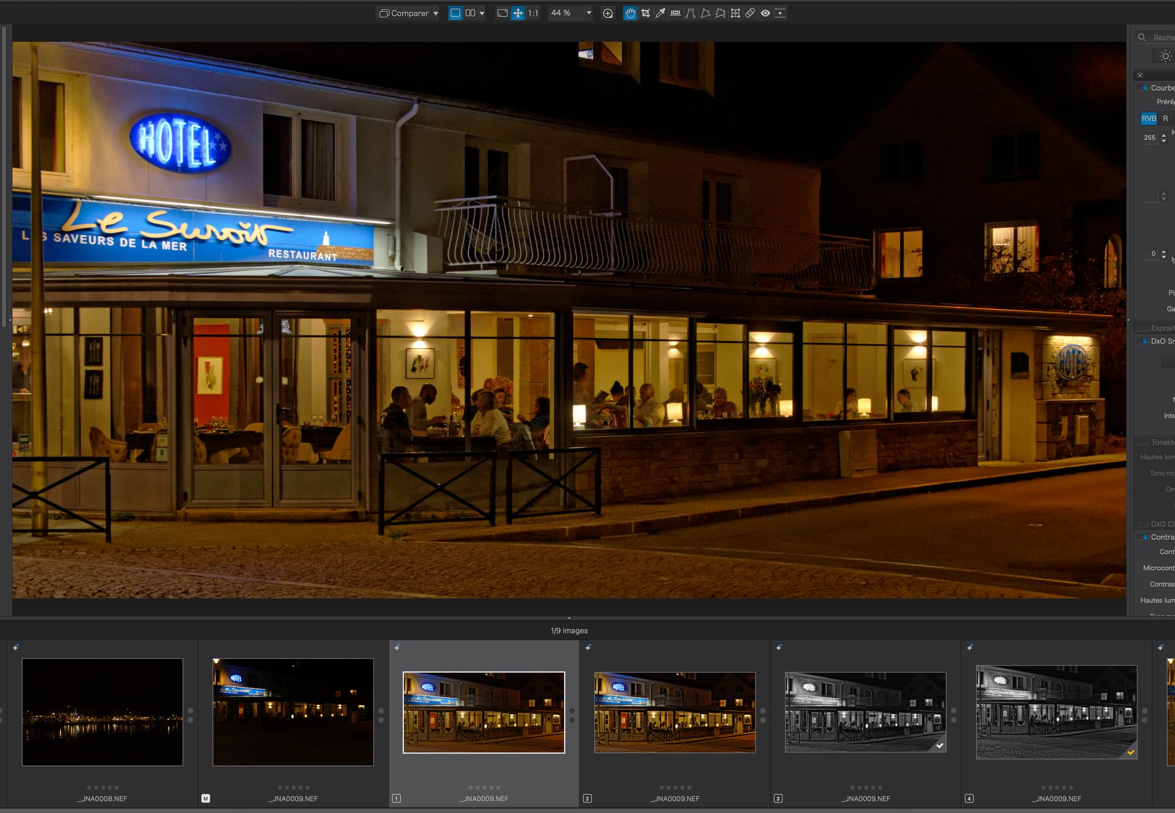Toggle the Contraste palette enable switch
Image resolution: width=1175 pixels, height=813 pixels.
(x=1144, y=536)
